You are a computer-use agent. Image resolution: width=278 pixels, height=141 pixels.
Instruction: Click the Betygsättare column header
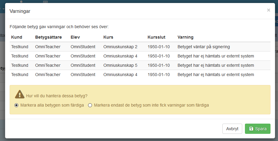pyautogui.click(x=48, y=37)
